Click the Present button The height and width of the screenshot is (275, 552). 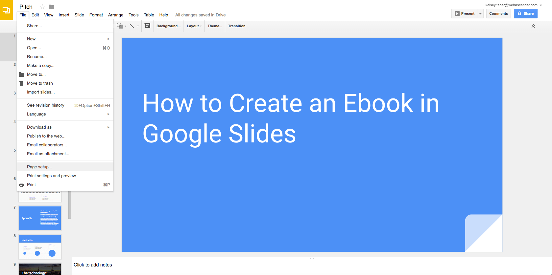click(x=465, y=13)
